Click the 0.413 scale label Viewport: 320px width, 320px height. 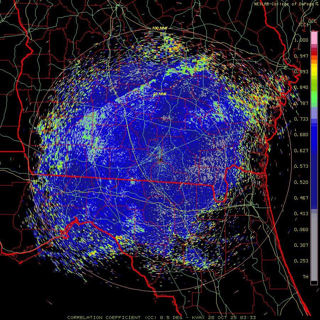click(301, 214)
